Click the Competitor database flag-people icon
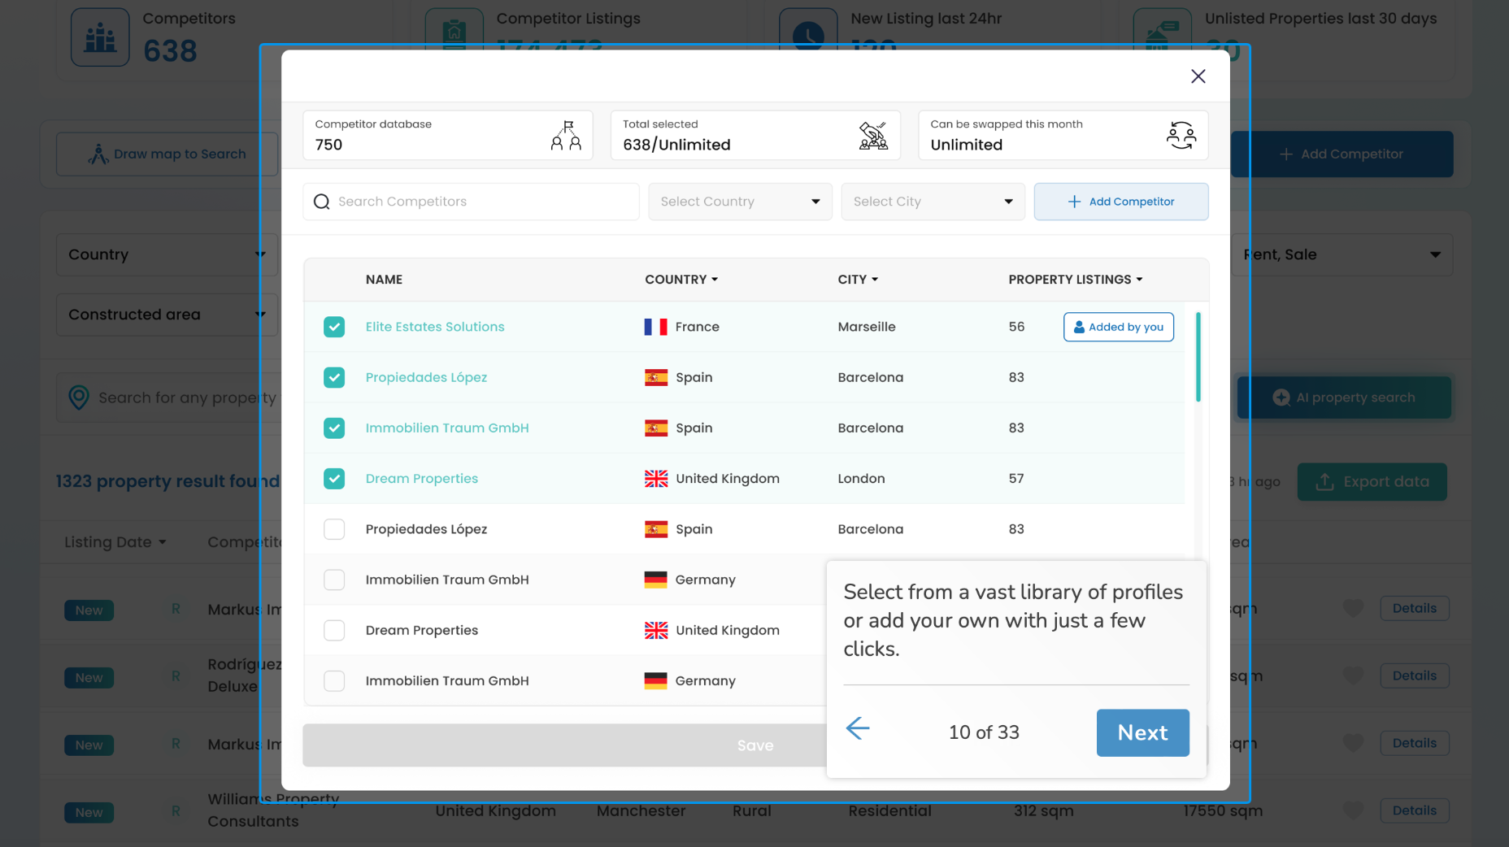This screenshot has height=847, width=1509. tap(566, 136)
